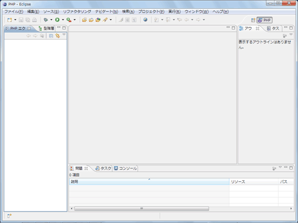Click the horizontal scrollbar right arrow
Screen dimensions: 298x223
pos(291,209)
